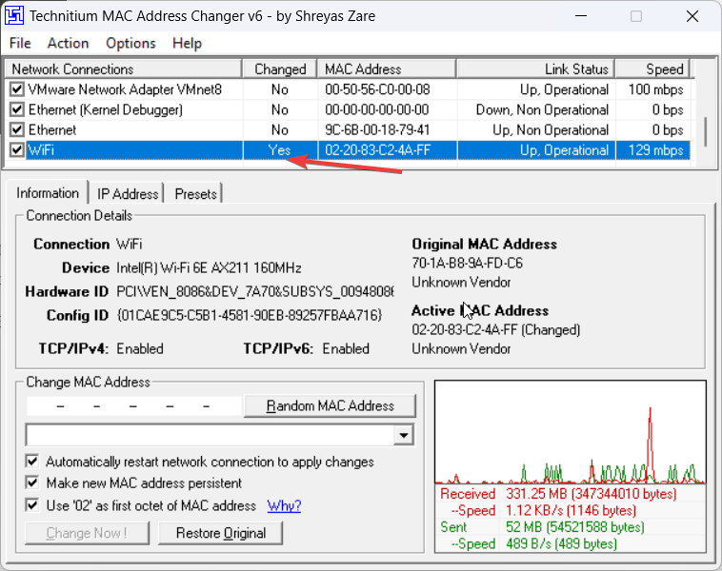Toggle Use '02' as first octet option
722x571 pixels.
[32, 505]
